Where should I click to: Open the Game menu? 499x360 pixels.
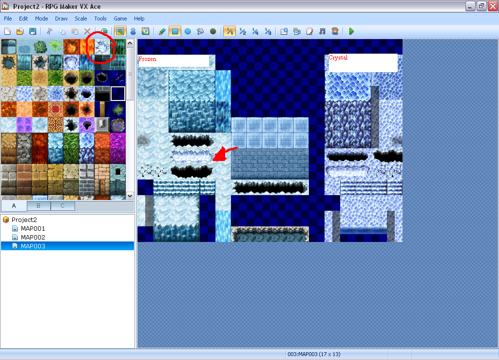click(x=120, y=19)
